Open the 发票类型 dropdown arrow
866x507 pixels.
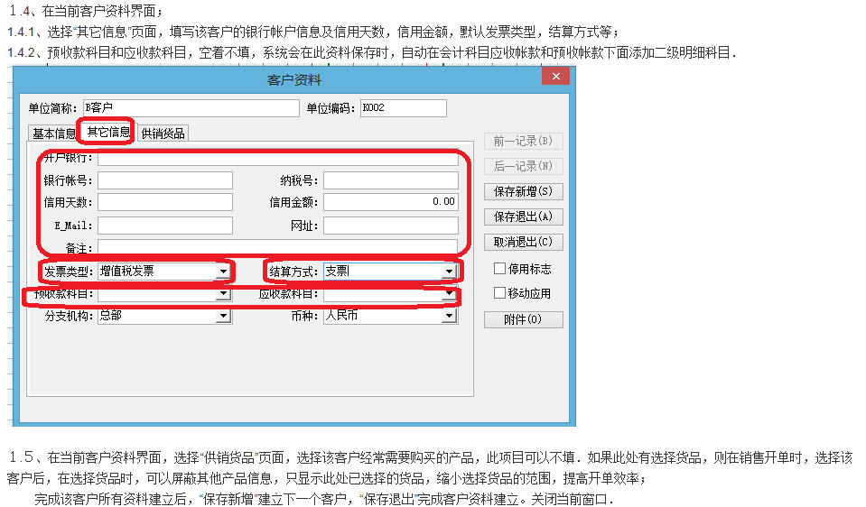(223, 272)
